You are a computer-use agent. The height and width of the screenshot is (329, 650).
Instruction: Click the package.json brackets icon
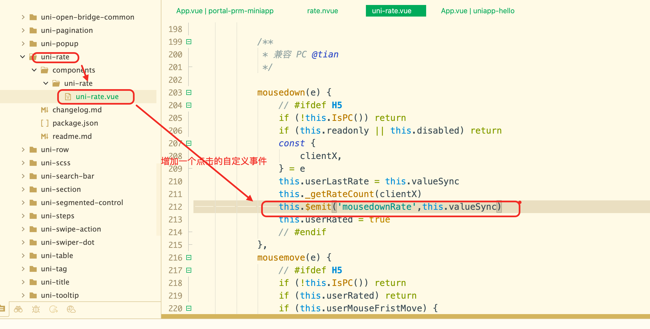coord(44,123)
